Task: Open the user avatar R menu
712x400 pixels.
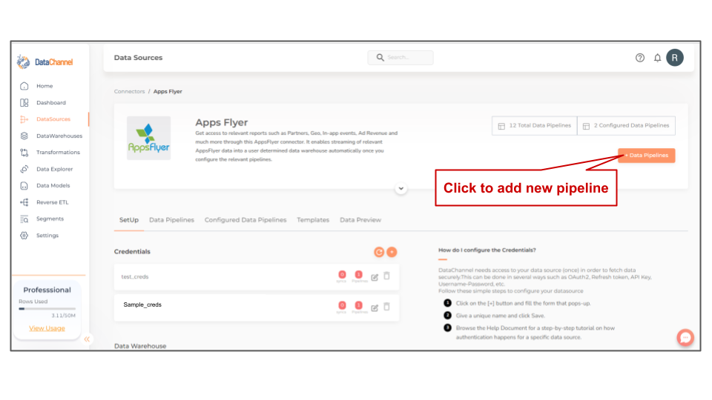Action: click(x=675, y=58)
